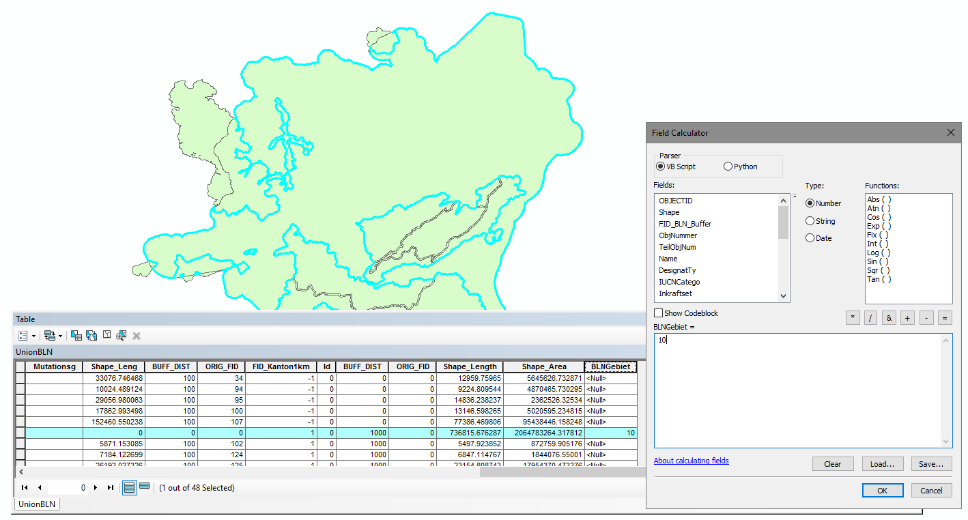Screen dimensions: 968x520
Task: Select the Python parser option
Action: pyautogui.click(x=728, y=167)
